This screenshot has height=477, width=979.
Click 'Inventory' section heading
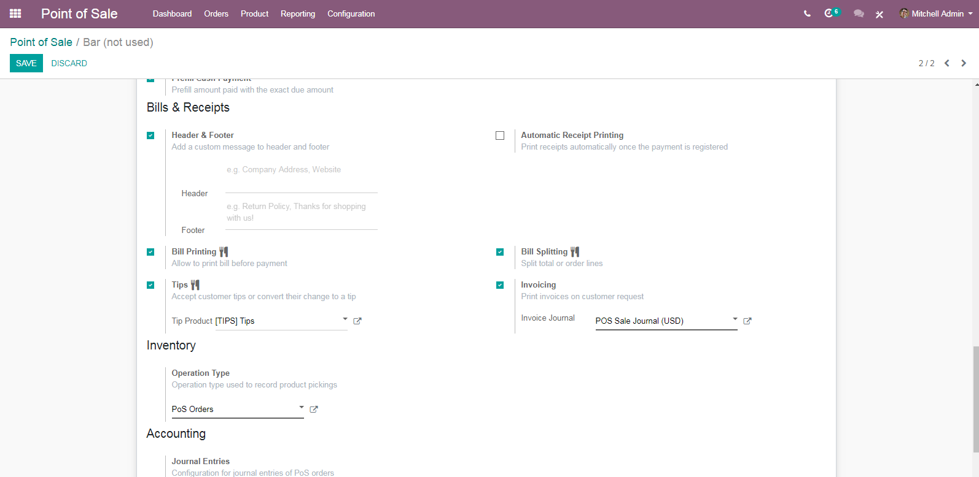[171, 345]
